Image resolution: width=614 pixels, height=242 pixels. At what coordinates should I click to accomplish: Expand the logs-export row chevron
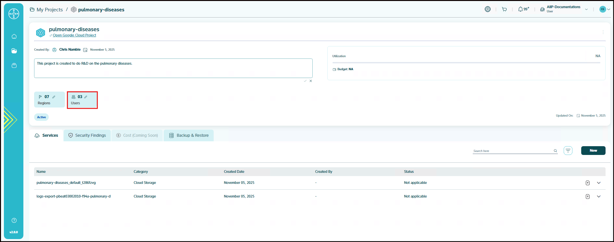tap(599, 197)
